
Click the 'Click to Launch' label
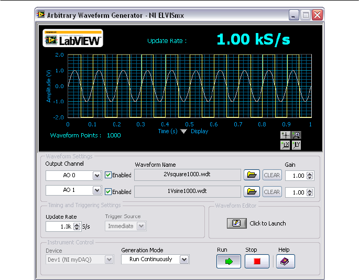(x=268, y=223)
